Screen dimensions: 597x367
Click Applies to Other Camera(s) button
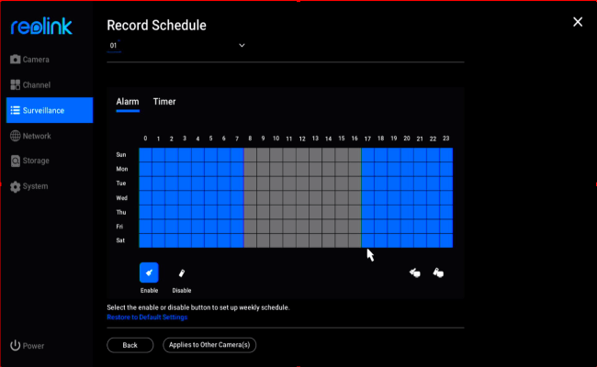coord(209,345)
